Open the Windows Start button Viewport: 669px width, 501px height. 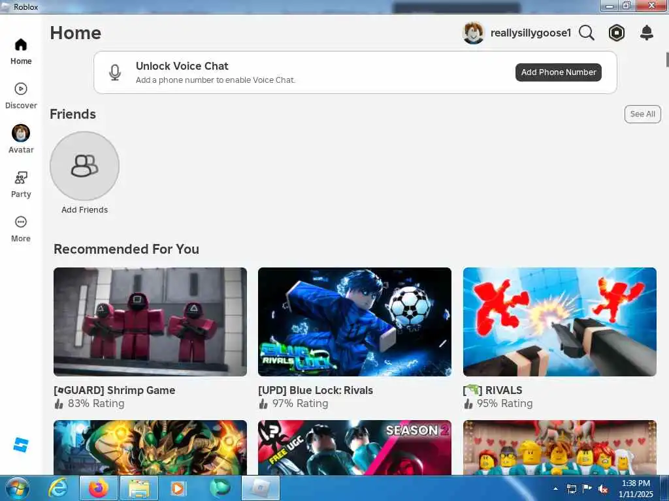tap(17, 488)
